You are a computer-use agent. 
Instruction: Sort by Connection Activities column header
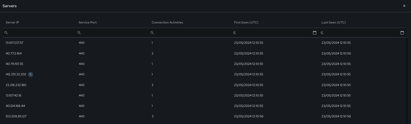167,23
